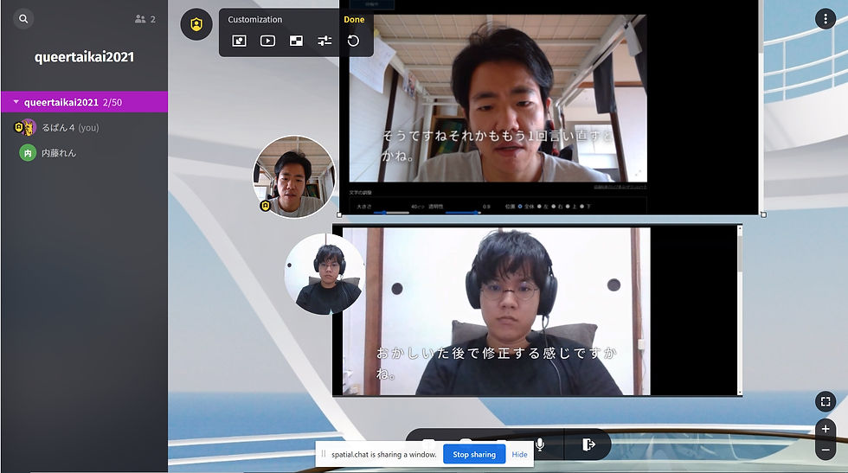Toggle fullscreen with the expand icon
This screenshot has width=848, height=473.
coord(826,401)
